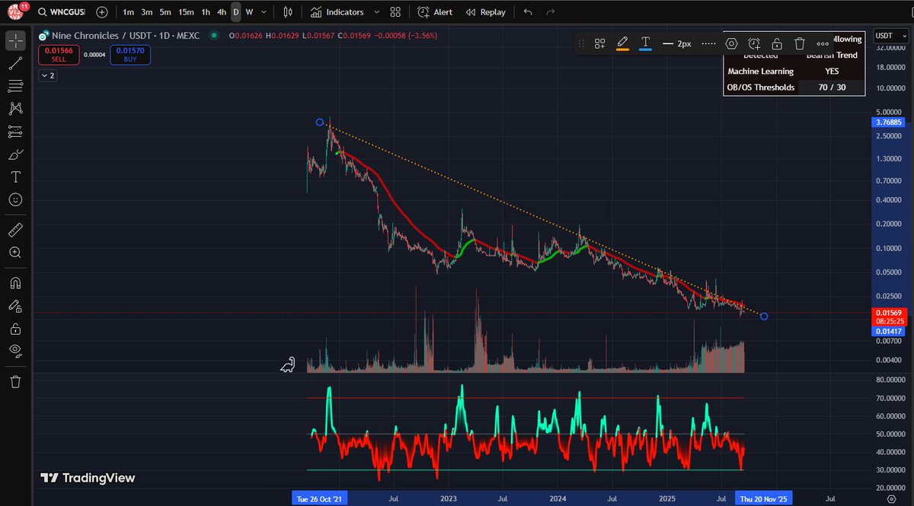Click the 'Thu 20 Nov '25' date label

pyautogui.click(x=763, y=498)
